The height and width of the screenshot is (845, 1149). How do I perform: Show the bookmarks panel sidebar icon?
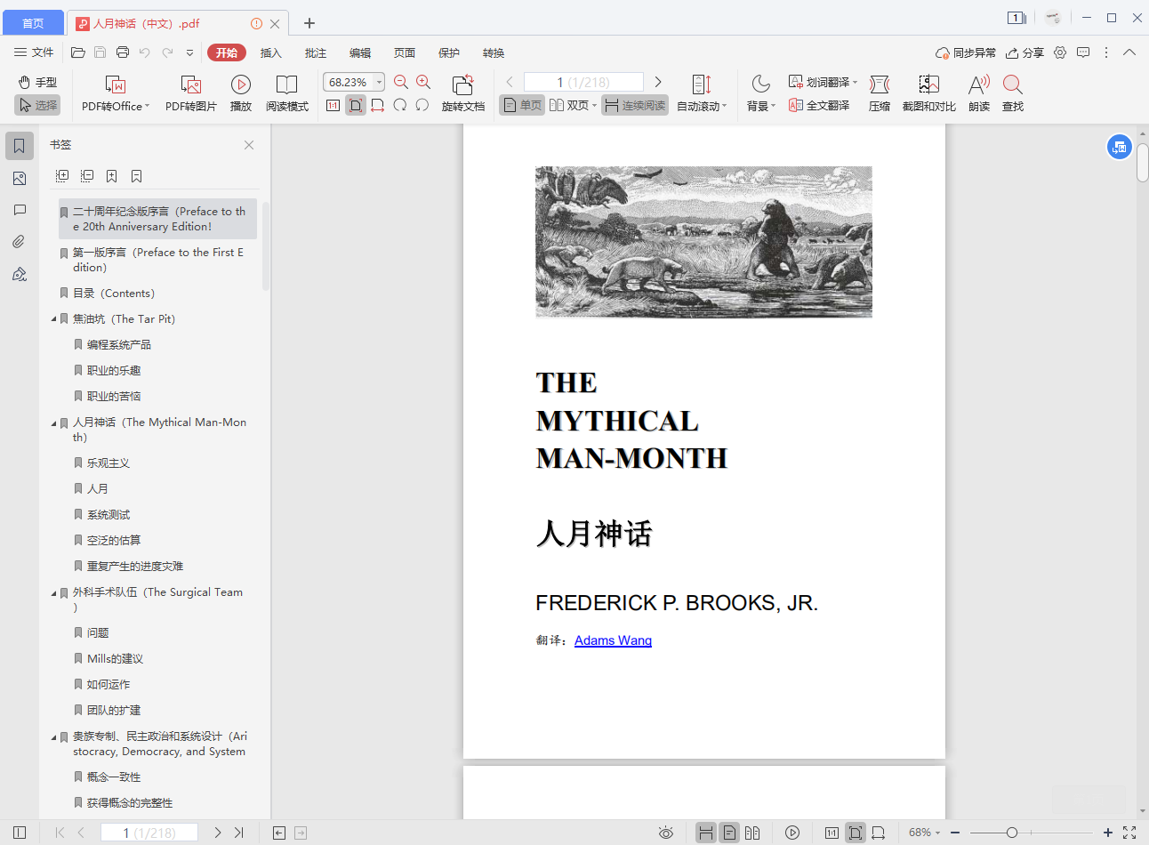point(20,146)
